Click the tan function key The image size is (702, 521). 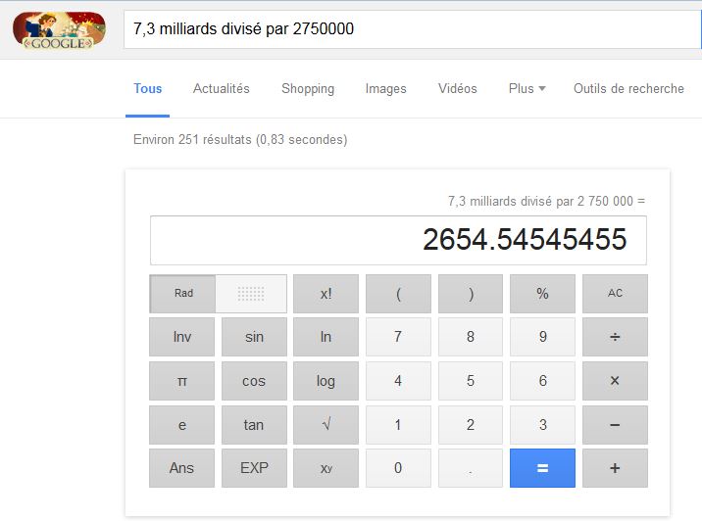pyautogui.click(x=254, y=425)
